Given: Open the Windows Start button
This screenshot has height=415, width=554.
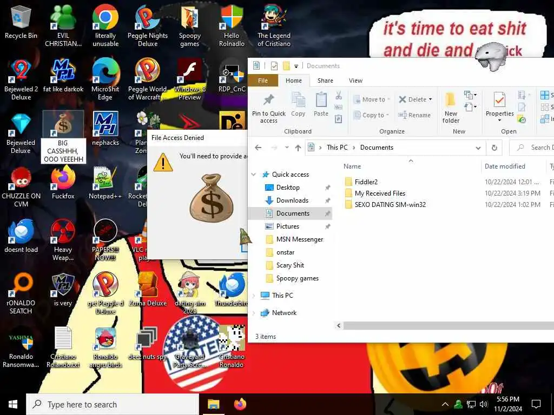Looking at the screenshot, I should 13,404.
